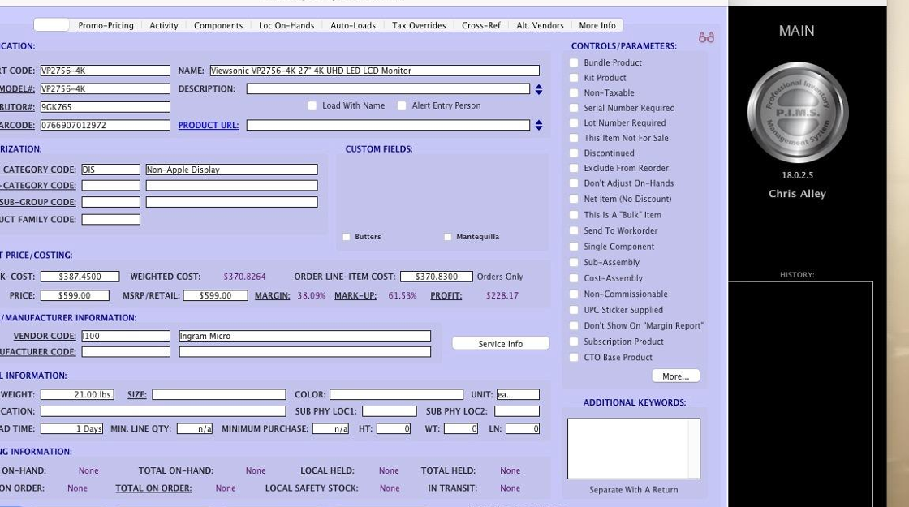Viewport: 909px width, 507px height.
Task: Open the Cross-Ref tab
Action: coord(480,25)
